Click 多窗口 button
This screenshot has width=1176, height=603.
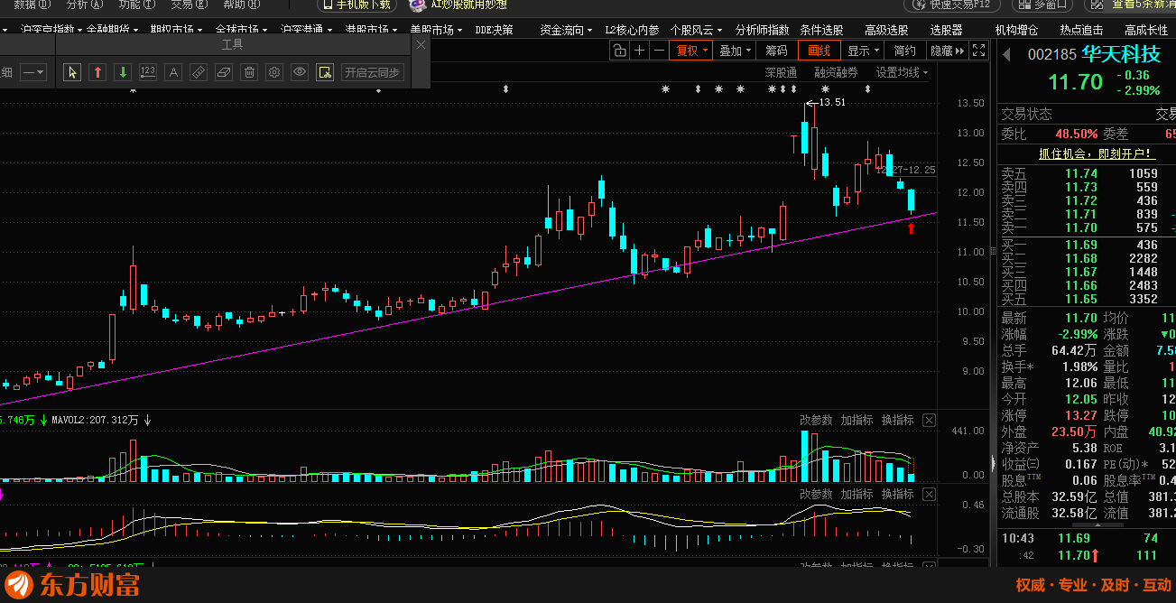(1044, 5)
